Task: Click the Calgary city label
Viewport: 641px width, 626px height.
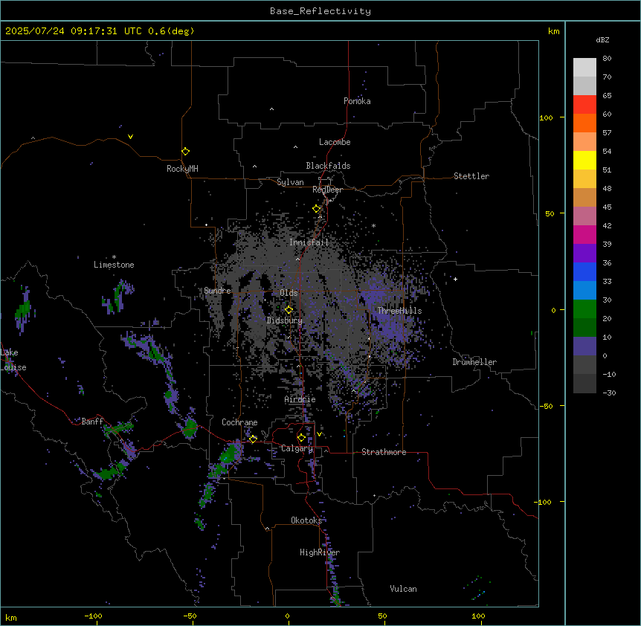Action: pyautogui.click(x=297, y=448)
